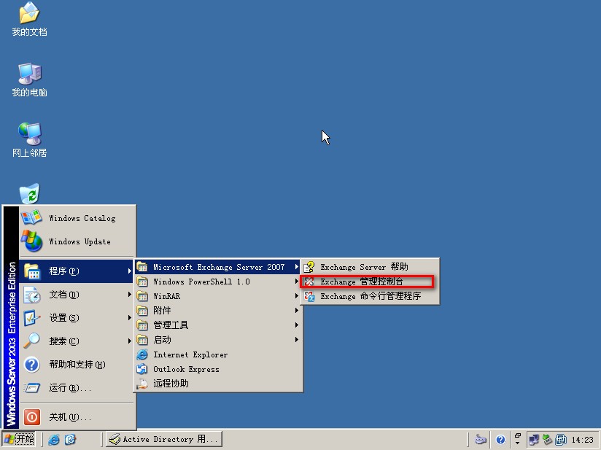Click the Internet Explorer icon in Programs menu
The height and width of the screenshot is (450, 601).
point(142,354)
